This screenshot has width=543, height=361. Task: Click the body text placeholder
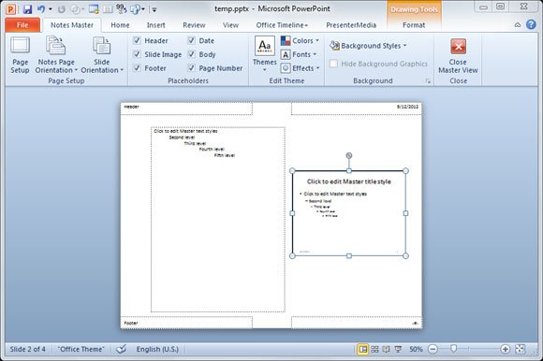coord(218,220)
